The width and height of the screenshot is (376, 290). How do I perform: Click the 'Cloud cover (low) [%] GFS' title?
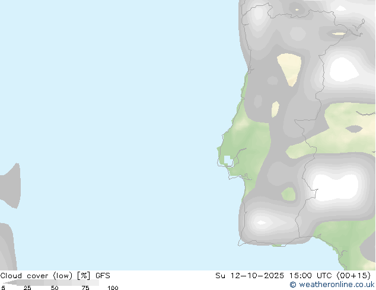(55, 276)
